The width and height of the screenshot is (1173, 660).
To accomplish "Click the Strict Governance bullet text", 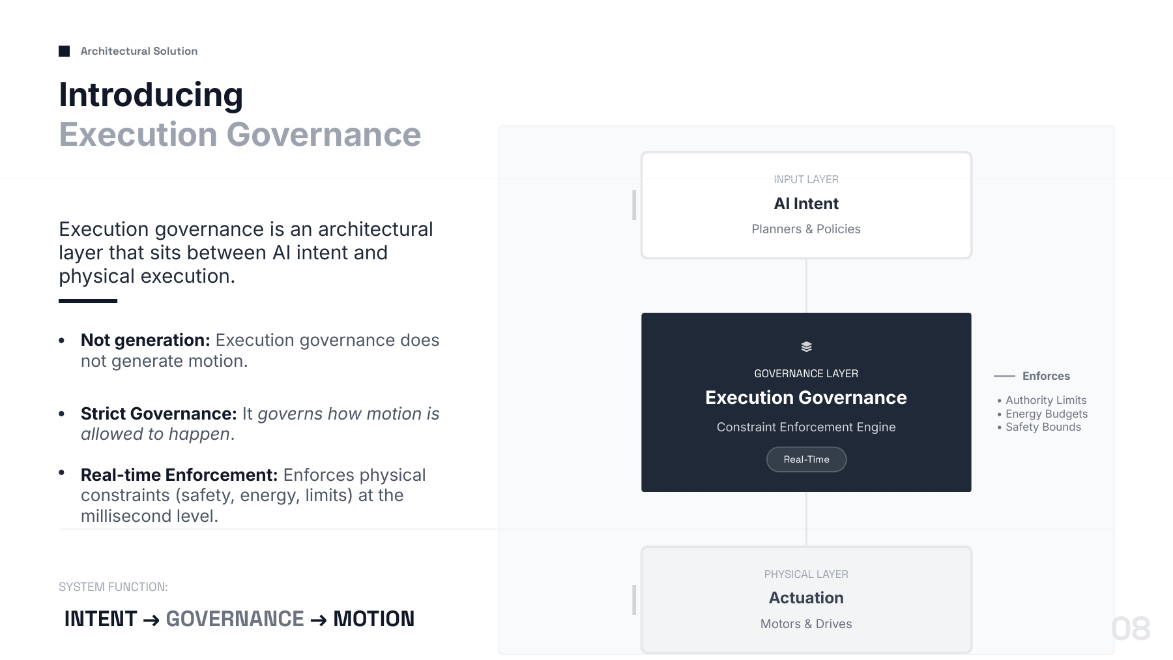I will (x=260, y=423).
